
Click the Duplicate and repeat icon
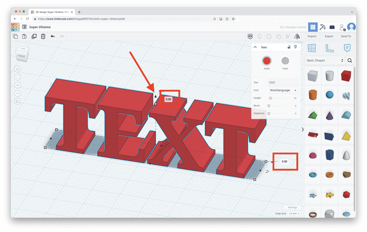pos(34,36)
